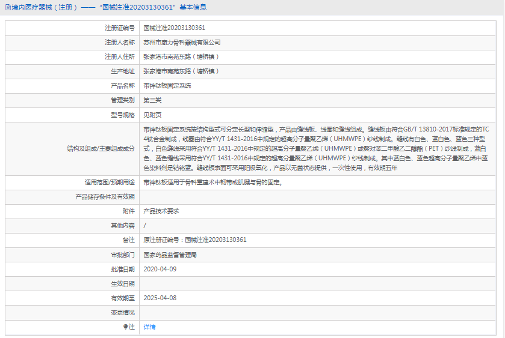
Task: Click the document icon beside 境内医疗器械 title
Action: pos(8,7)
